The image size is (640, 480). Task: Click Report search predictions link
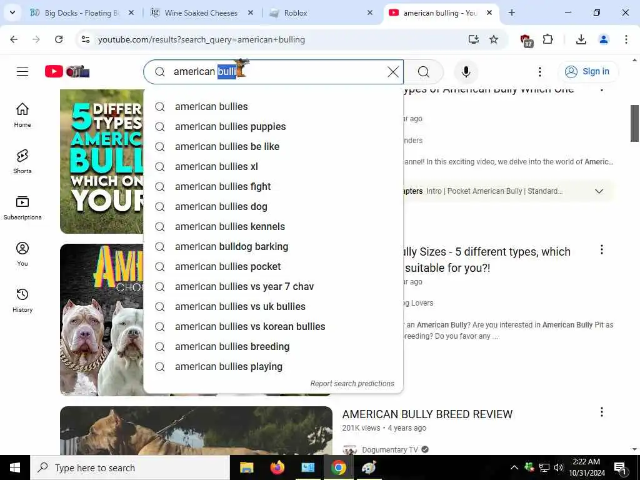pos(352,384)
